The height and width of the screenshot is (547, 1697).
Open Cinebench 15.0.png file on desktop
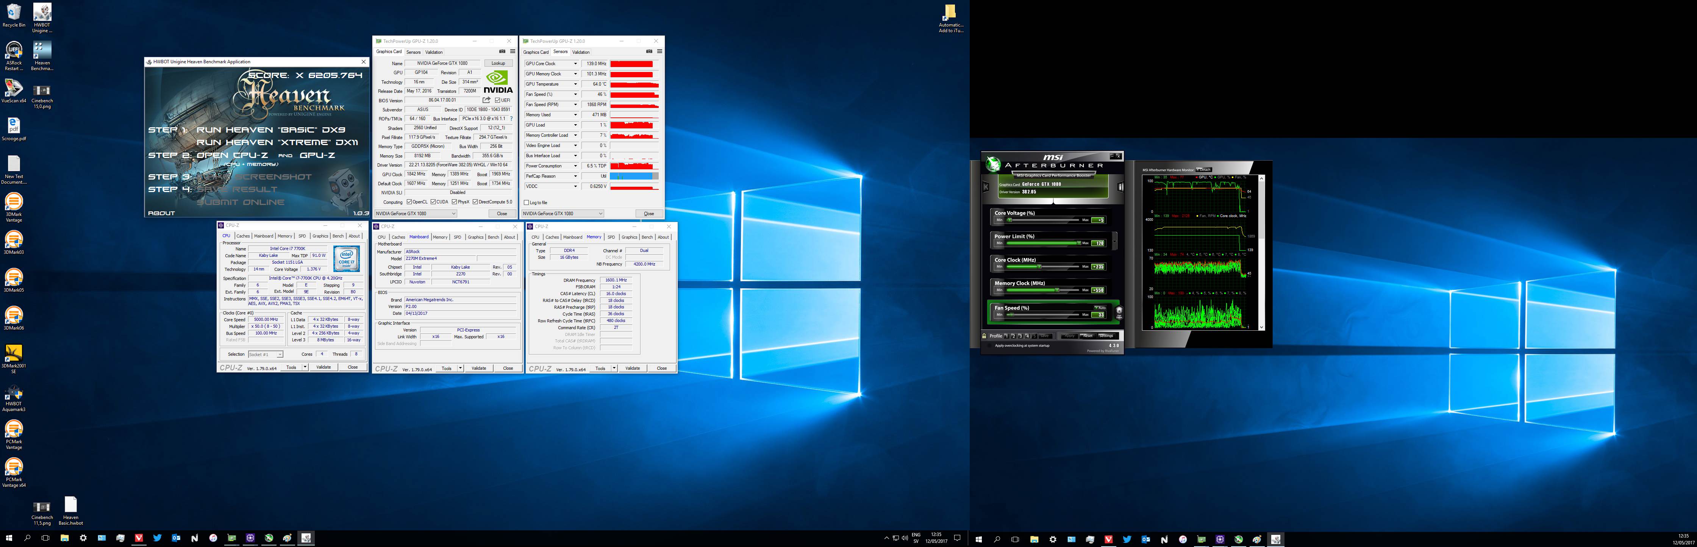click(42, 96)
